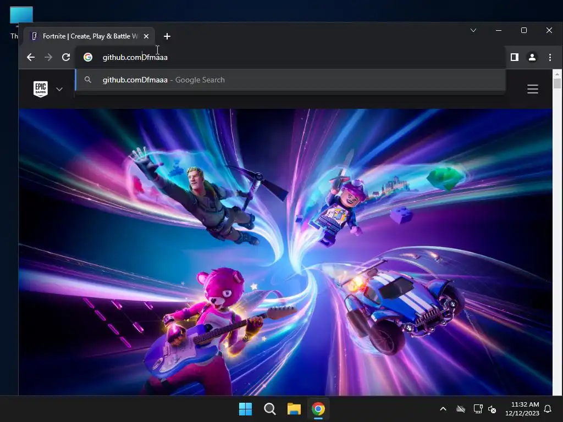Expand the Epic Games logo dropdown chevron
The height and width of the screenshot is (422, 563).
pyautogui.click(x=59, y=89)
